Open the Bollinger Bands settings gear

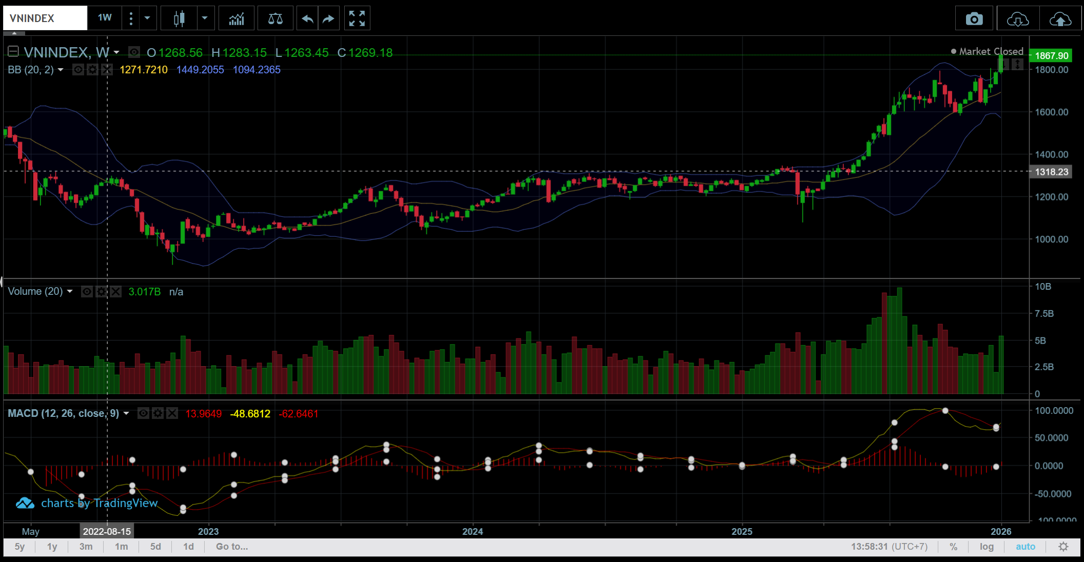[x=92, y=70]
